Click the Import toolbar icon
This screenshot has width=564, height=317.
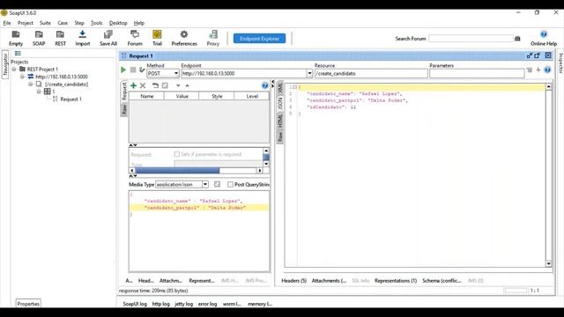click(x=82, y=38)
